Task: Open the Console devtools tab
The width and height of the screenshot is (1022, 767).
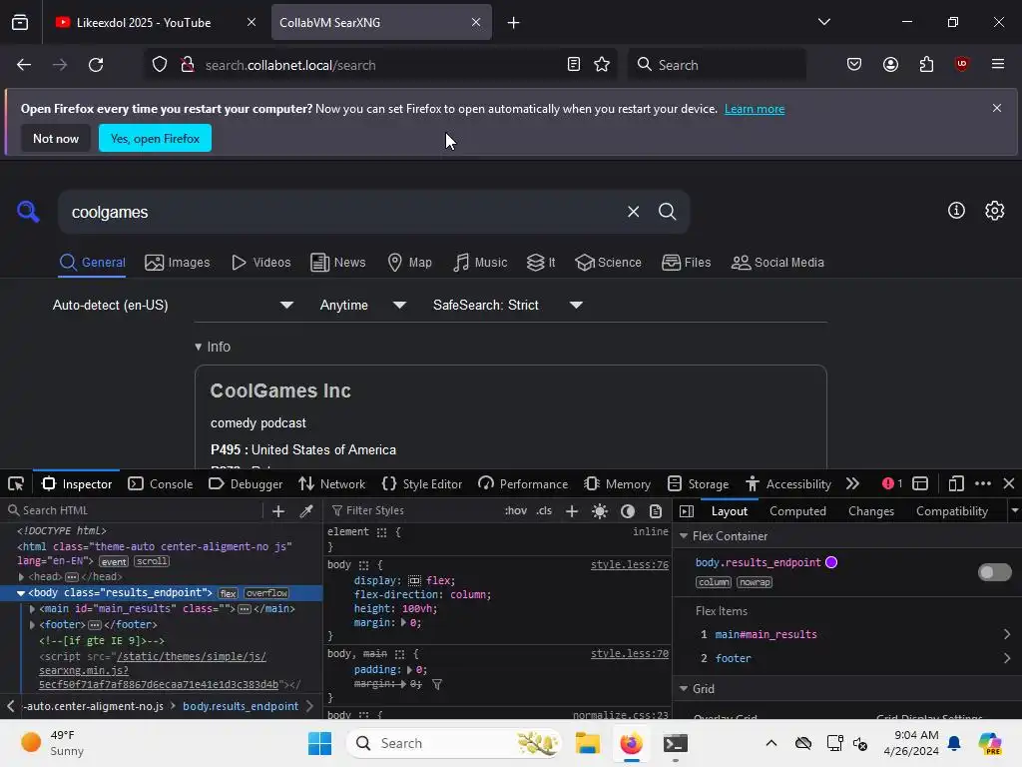Action: click(161, 484)
